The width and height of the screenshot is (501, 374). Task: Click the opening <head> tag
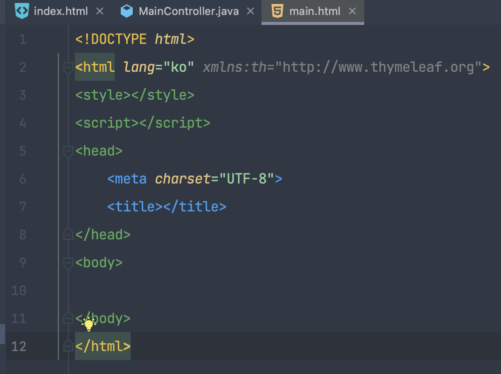point(99,151)
